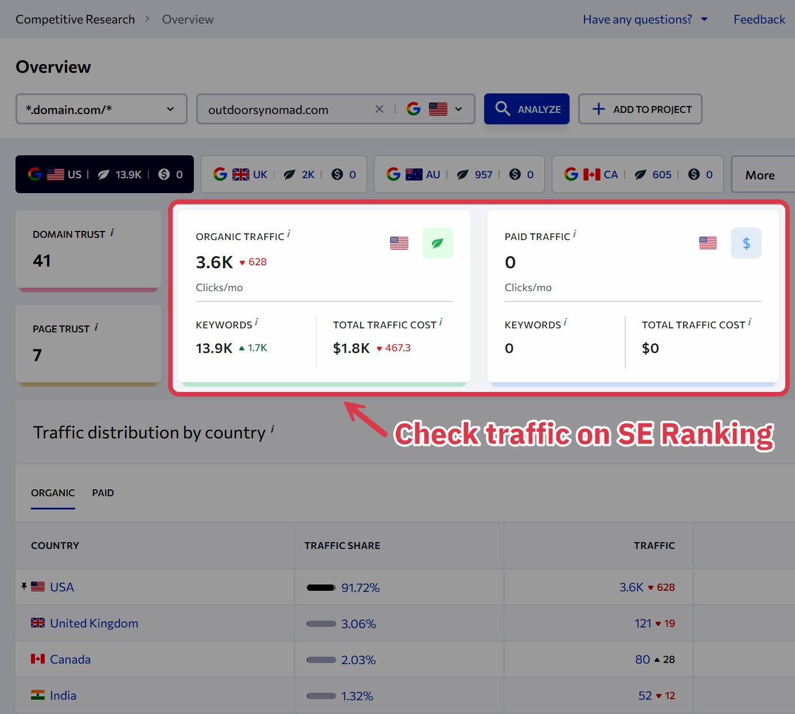Click info icon next to Organic Traffic
The height and width of the screenshot is (714, 795).
click(x=289, y=234)
